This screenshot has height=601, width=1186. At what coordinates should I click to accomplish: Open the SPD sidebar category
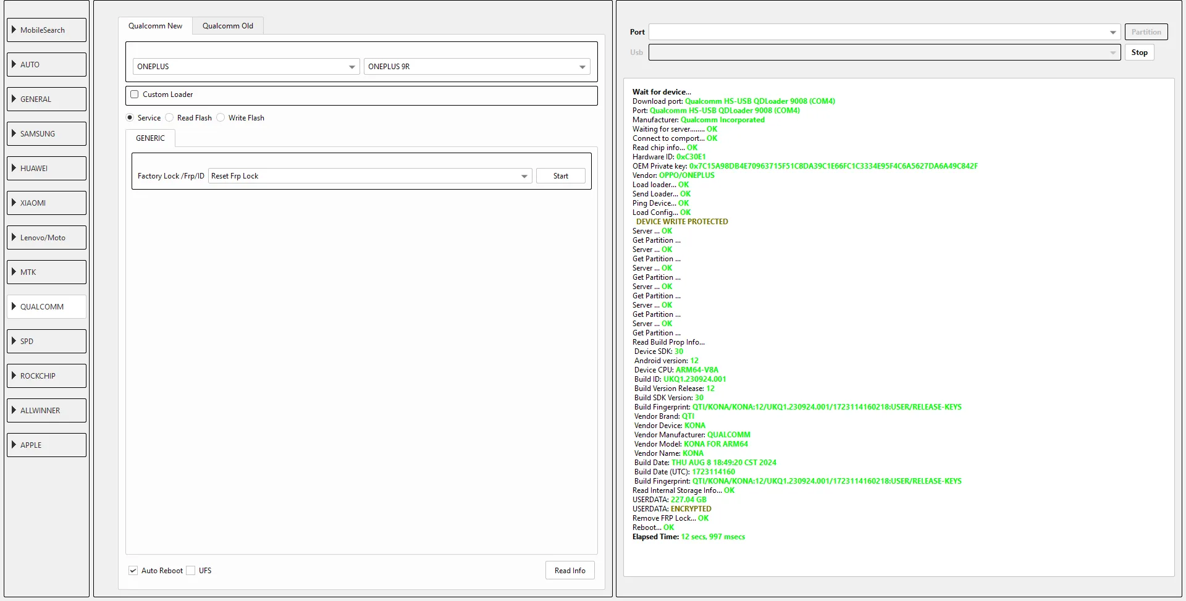46,342
